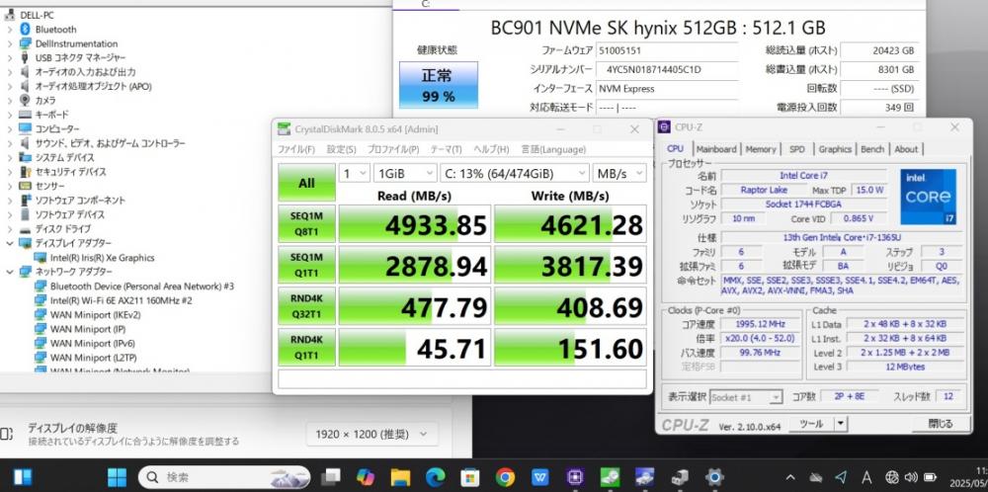The image size is (988, 492).
Task: Open Microsoft Edge from the taskbar
Action: coord(435,477)
